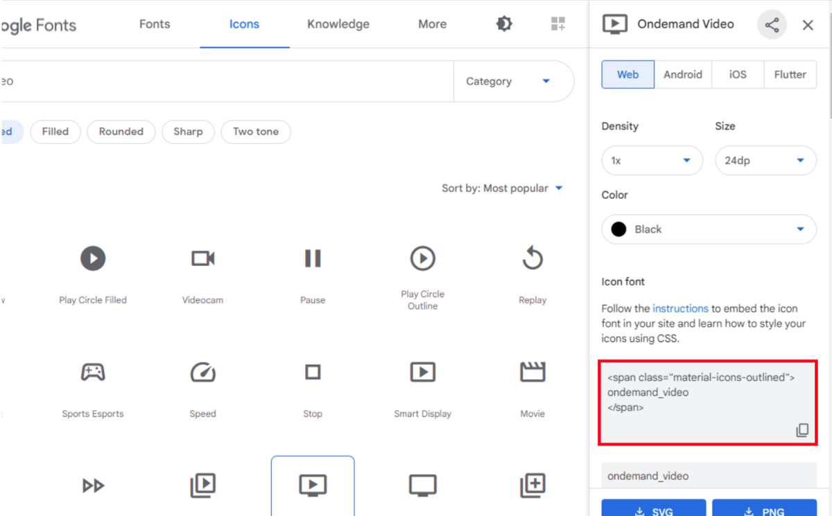Click the Google Fonts logo
The width and height of the screenshot is (832, 516).
coord(38,26)
